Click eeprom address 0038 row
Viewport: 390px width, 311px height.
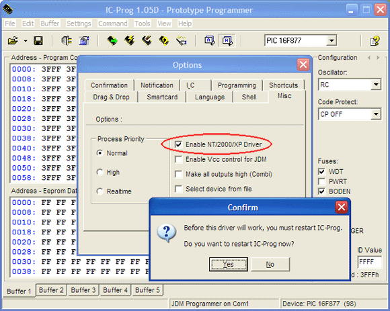pyautogui.click(x=81, y=271)
